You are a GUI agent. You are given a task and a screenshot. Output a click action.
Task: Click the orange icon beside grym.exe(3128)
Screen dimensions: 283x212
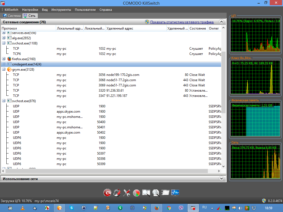[9, 69]
